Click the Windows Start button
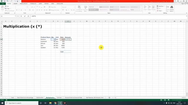Image resolution: width=188 pixels, height=105 pixels. pyautogui.click(x=2, y=103)
